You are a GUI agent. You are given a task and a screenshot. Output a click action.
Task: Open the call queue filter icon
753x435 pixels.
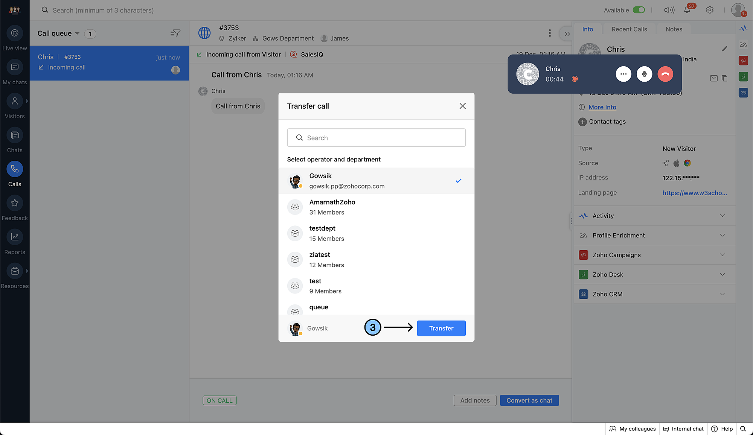(175, 33)
